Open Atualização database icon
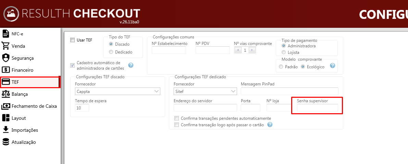The width and height of the screenshot is (408, 164). pos(6,142)
